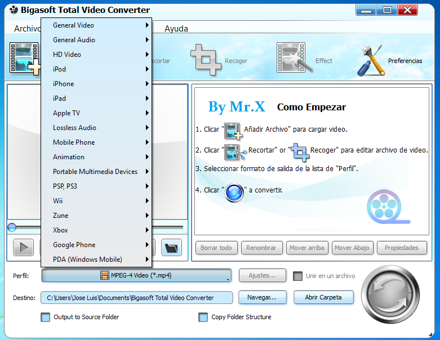The image size is (440, 340).
Task: Click Añadir Archivo icon in step 1
Action: click(x=233, y=131)
